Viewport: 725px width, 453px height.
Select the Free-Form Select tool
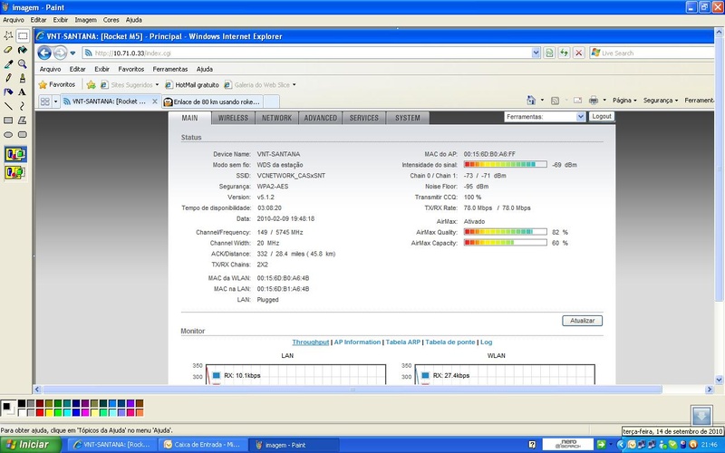click(8, 35)
